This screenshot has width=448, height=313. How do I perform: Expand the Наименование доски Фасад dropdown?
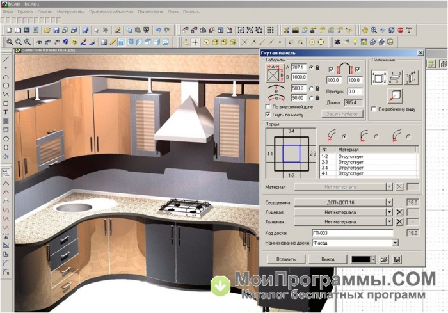[395, 243]
